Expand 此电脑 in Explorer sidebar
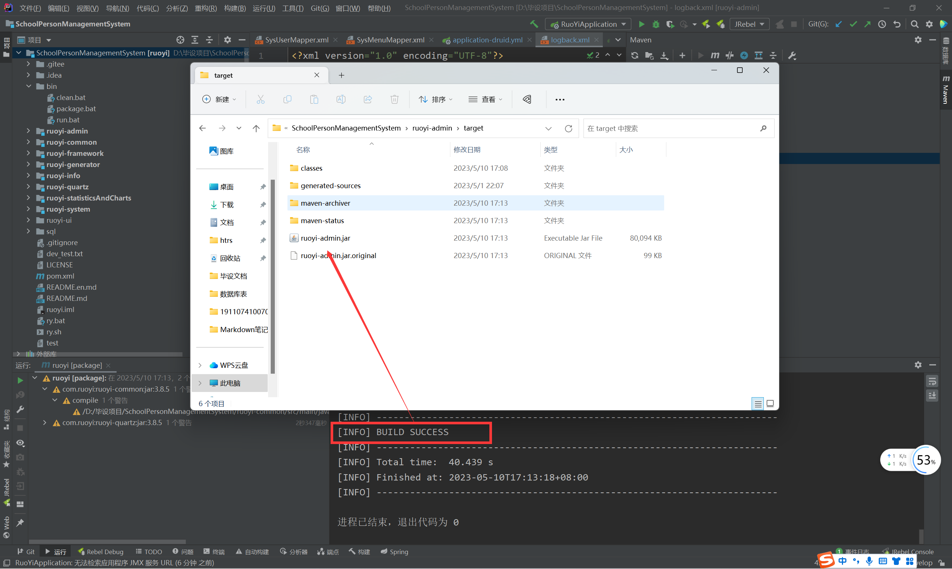 200,383
